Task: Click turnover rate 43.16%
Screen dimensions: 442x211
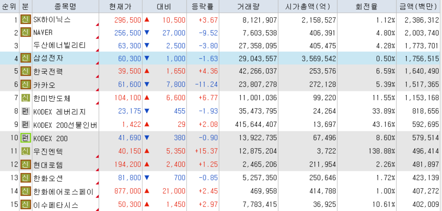Action: [383, 125]
